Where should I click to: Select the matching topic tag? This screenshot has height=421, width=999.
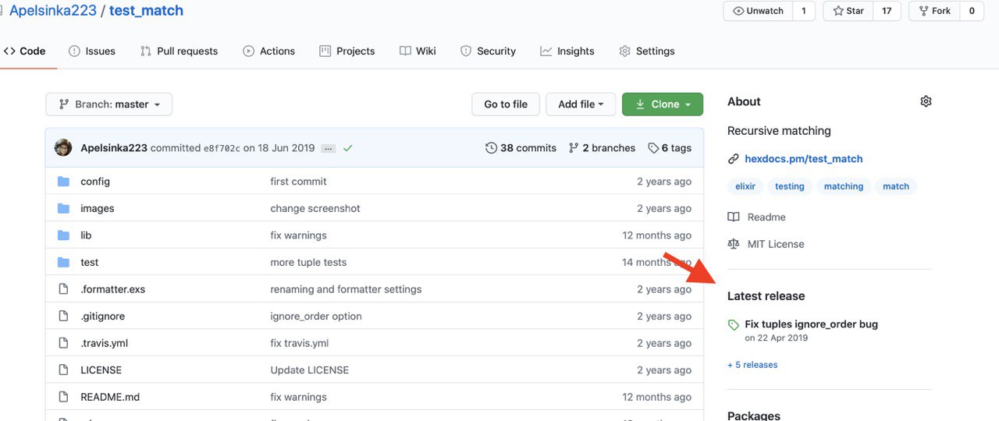[844, 186]
